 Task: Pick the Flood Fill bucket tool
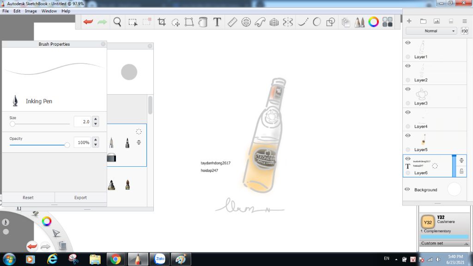203,22
